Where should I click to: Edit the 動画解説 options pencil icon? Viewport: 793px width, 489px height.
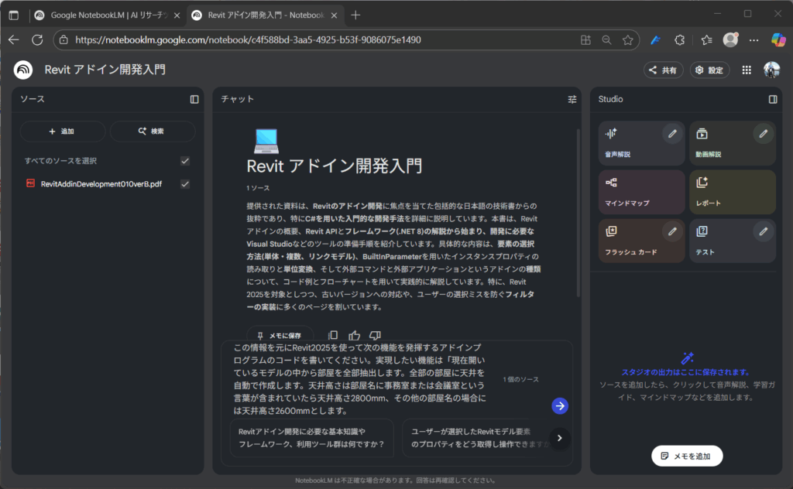[764, 134]
